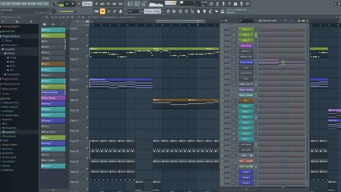Click the record button in transport

pos(79,4)
